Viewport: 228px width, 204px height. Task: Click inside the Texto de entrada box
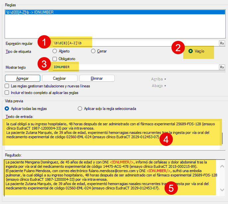[112, 135]
